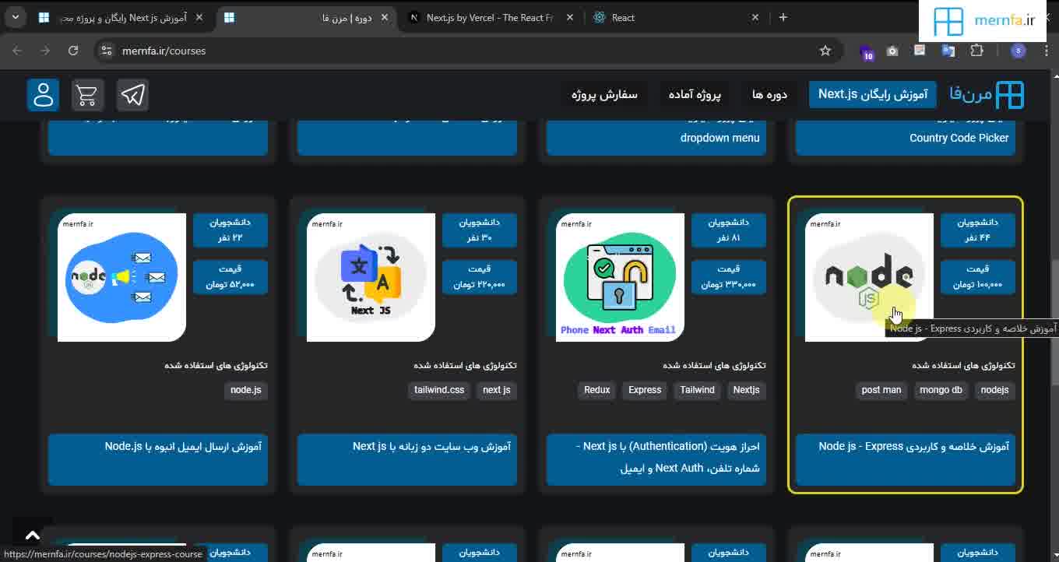The image size is (1059, 562).
Task: Open آموزش رایگان Next.js menu item
Action: (x=873, y=94)
